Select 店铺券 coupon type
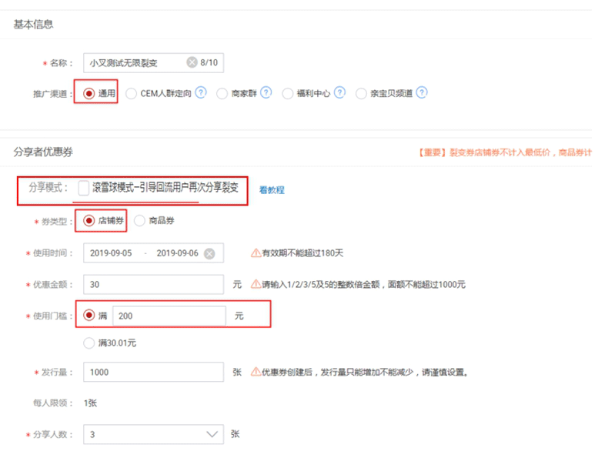 (89, 221)
